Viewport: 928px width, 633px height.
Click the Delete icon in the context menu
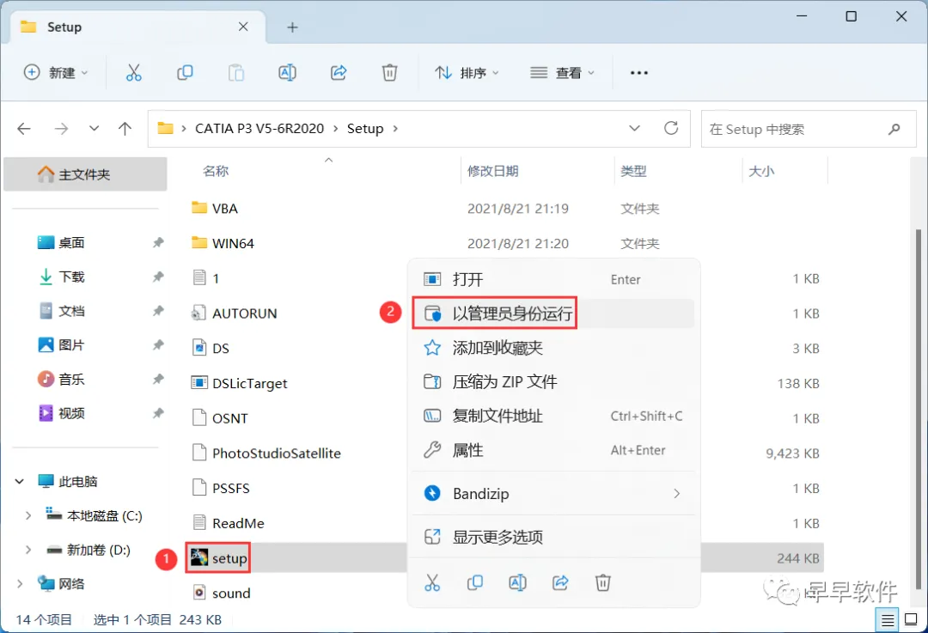point(603,582)
